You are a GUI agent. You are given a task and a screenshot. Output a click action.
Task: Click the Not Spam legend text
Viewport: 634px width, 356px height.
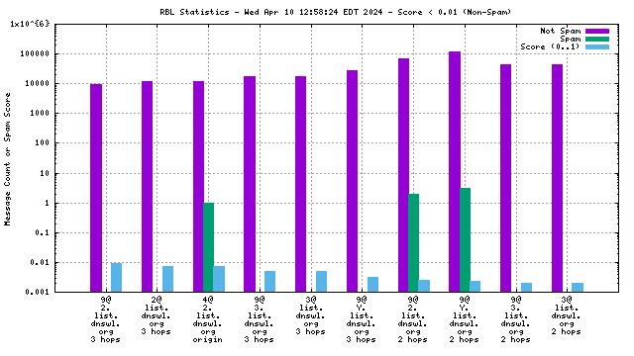coord(561,31)
